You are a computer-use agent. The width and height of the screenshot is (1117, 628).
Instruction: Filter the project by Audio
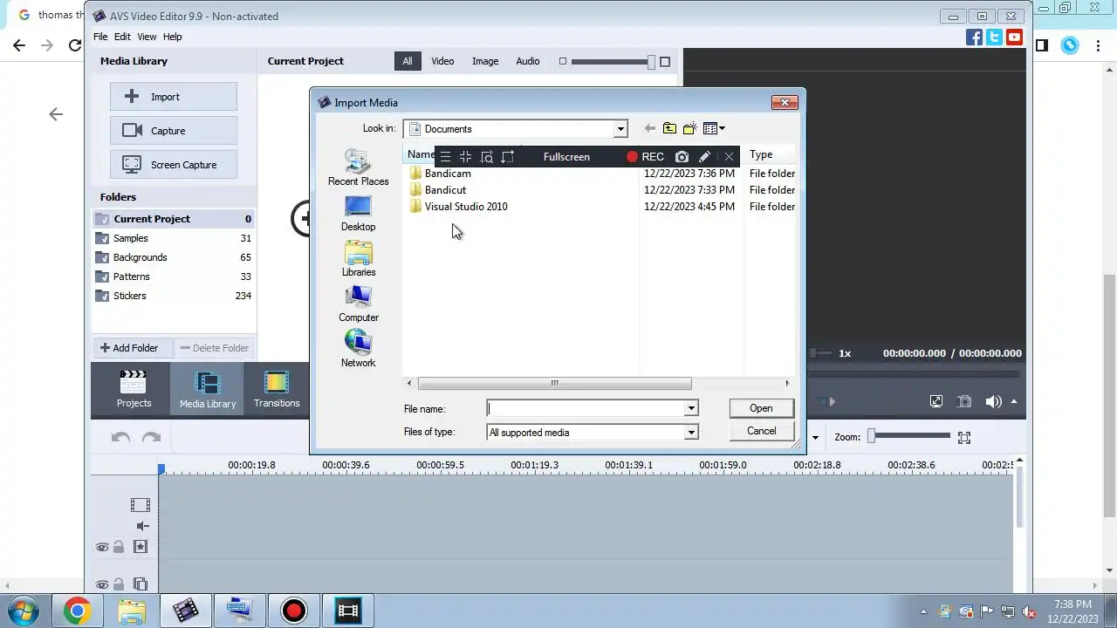pyautogui.click(x=528, y=61)
